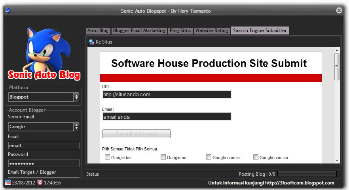Click the account Email input field
Viewport: 349px width, 190px height.
point(44,145)
